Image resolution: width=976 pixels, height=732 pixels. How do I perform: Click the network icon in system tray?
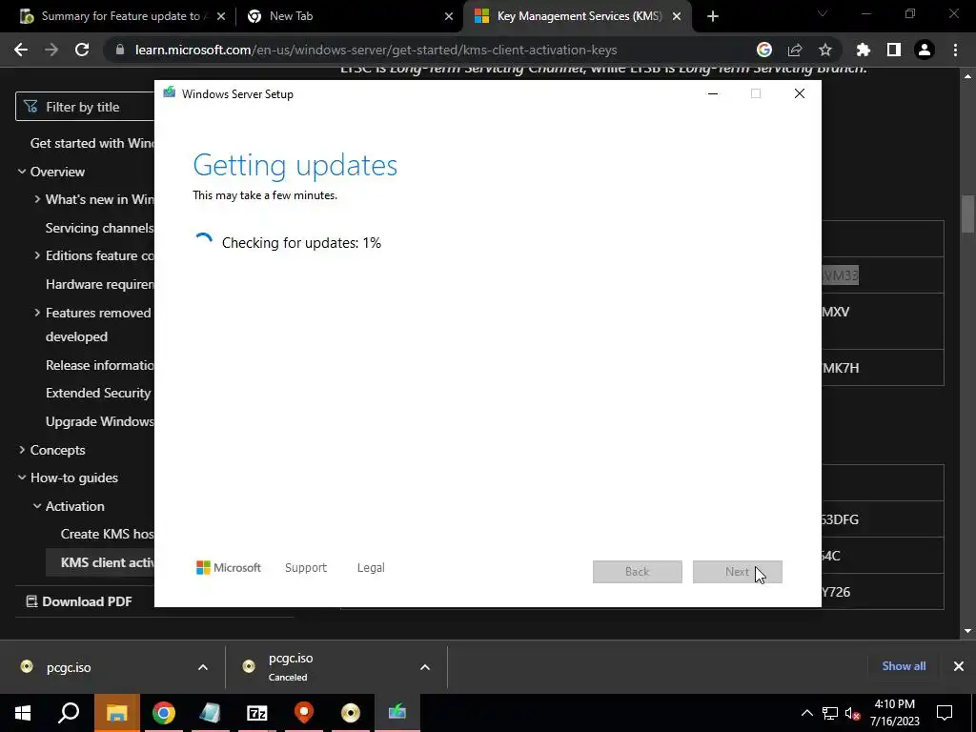830,713
